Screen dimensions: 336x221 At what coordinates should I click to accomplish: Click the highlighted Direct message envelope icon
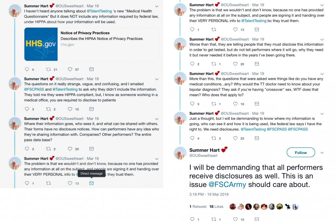click(92, 183)
